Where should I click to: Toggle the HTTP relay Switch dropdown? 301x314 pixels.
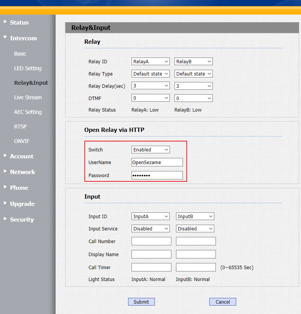tap(151, 150)
